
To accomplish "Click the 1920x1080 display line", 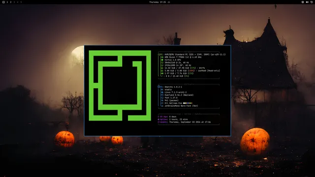I will (178, 65).
